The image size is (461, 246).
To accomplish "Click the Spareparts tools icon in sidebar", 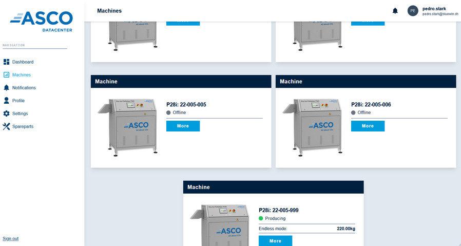I will click(x=6, y=126).
